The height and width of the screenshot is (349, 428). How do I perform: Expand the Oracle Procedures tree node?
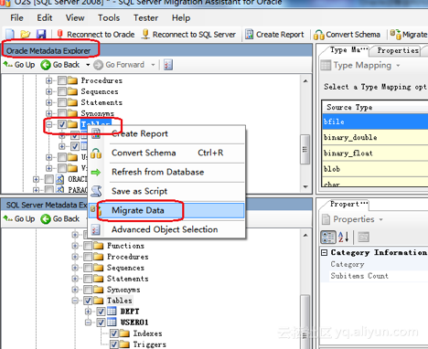point(48,80)
